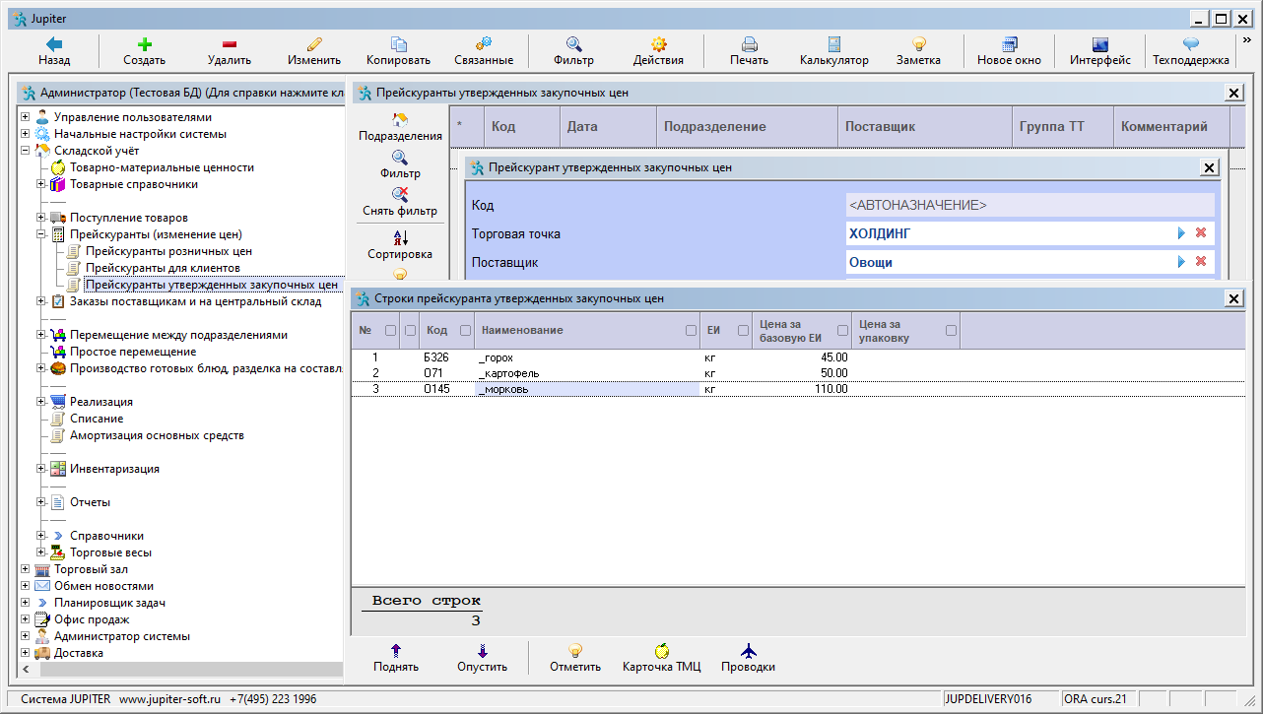Collapse Складской учёт tree node

[26, 151]
